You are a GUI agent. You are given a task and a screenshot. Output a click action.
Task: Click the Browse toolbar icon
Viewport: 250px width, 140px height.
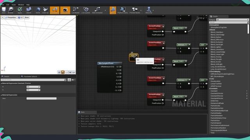point(11,10)
